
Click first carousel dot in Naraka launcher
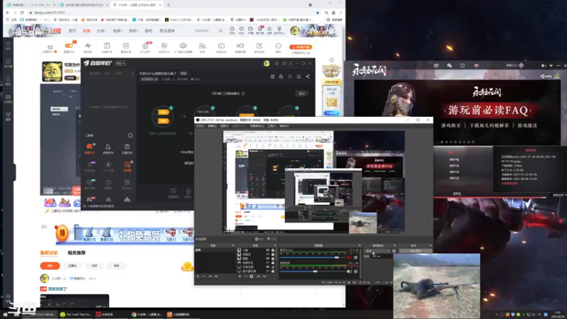(442, 142)
